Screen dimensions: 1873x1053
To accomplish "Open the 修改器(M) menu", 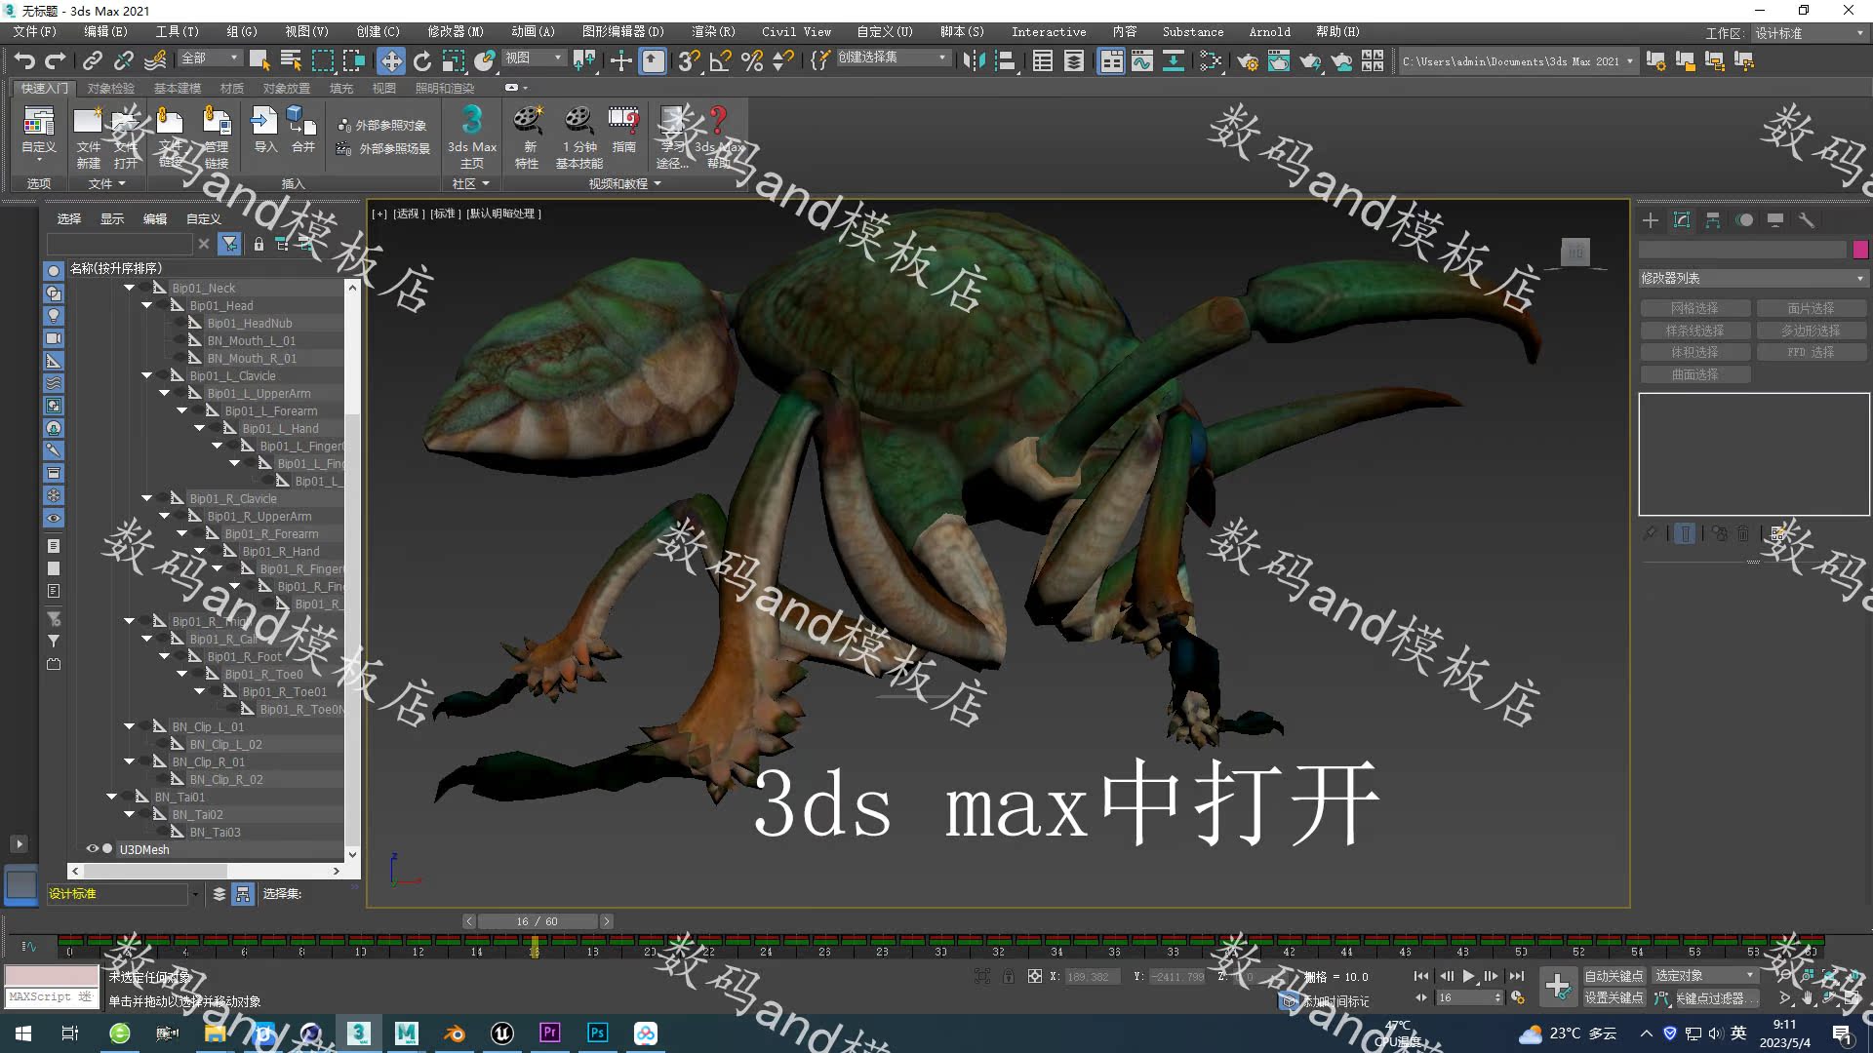I will 455,32.
